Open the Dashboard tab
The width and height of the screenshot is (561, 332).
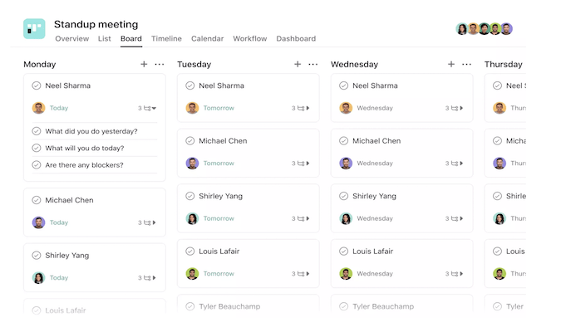point(296,39)
